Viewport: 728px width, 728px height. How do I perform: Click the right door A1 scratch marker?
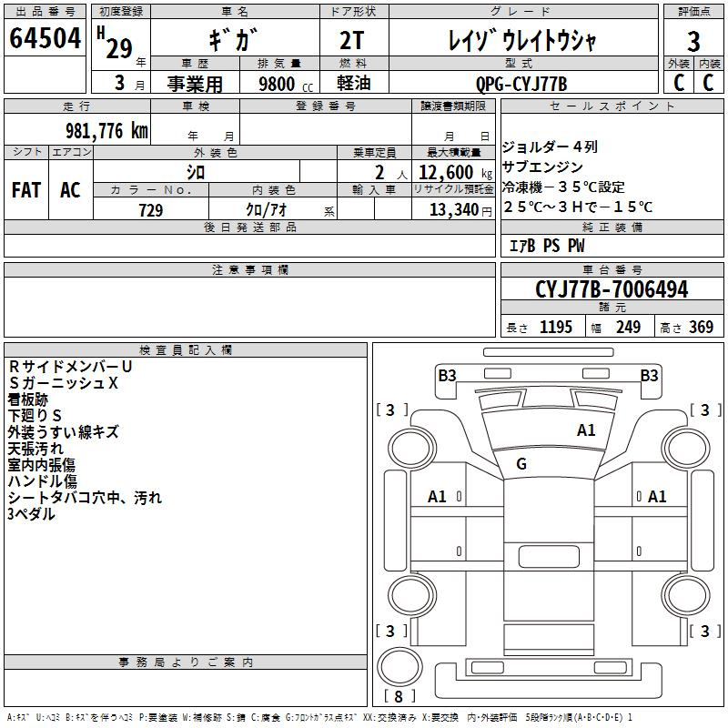[x=657, y=497]
